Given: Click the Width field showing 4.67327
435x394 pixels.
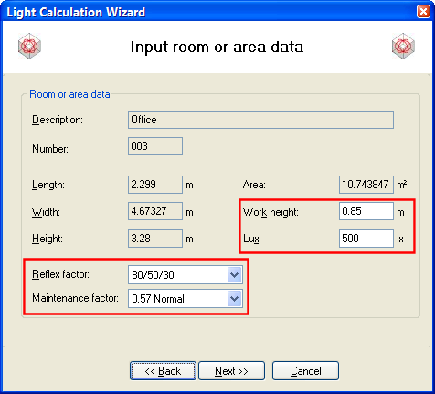Looking at the screenshot, I should pyautogui.click(x=155, y=211).
